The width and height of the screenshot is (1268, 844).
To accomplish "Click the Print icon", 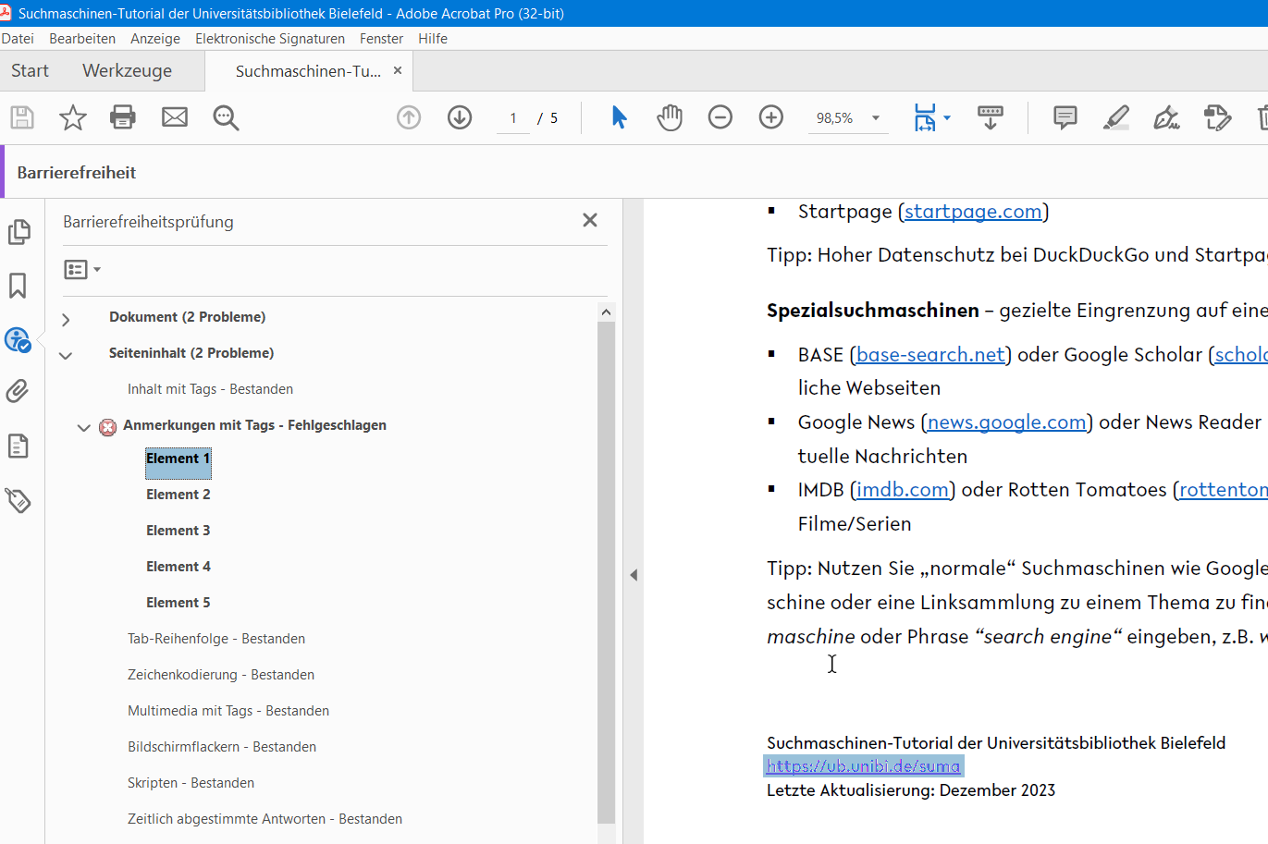I will point(123,117).
